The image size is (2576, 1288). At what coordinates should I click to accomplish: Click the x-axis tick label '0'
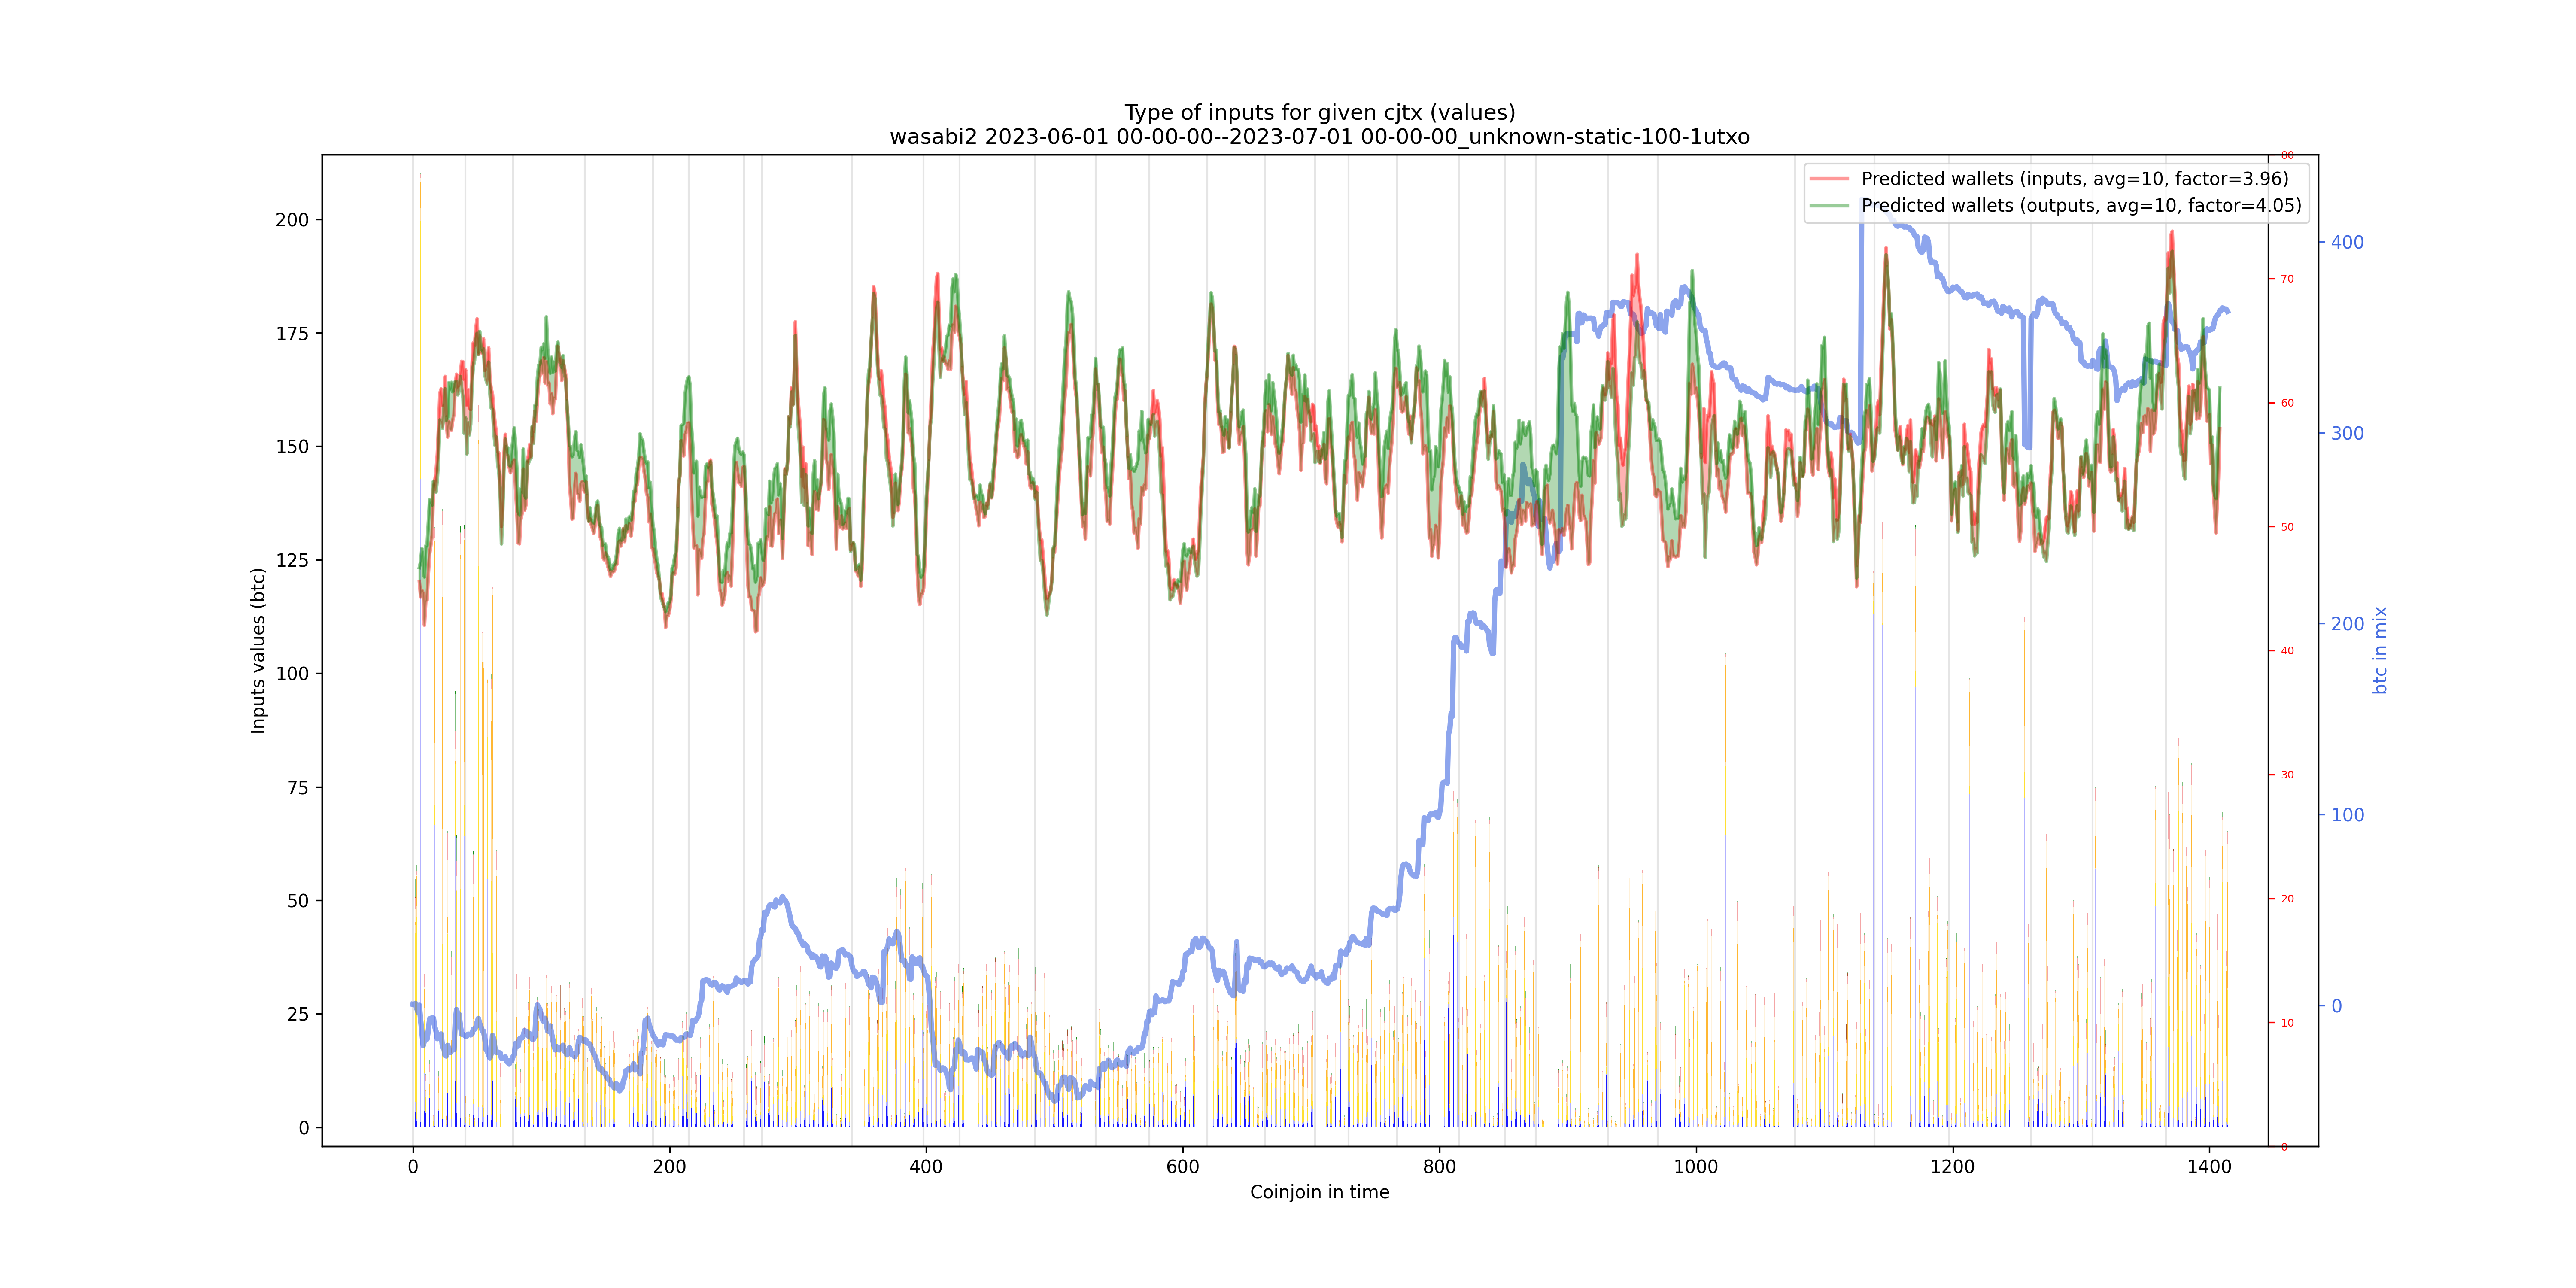point(413,1166)
